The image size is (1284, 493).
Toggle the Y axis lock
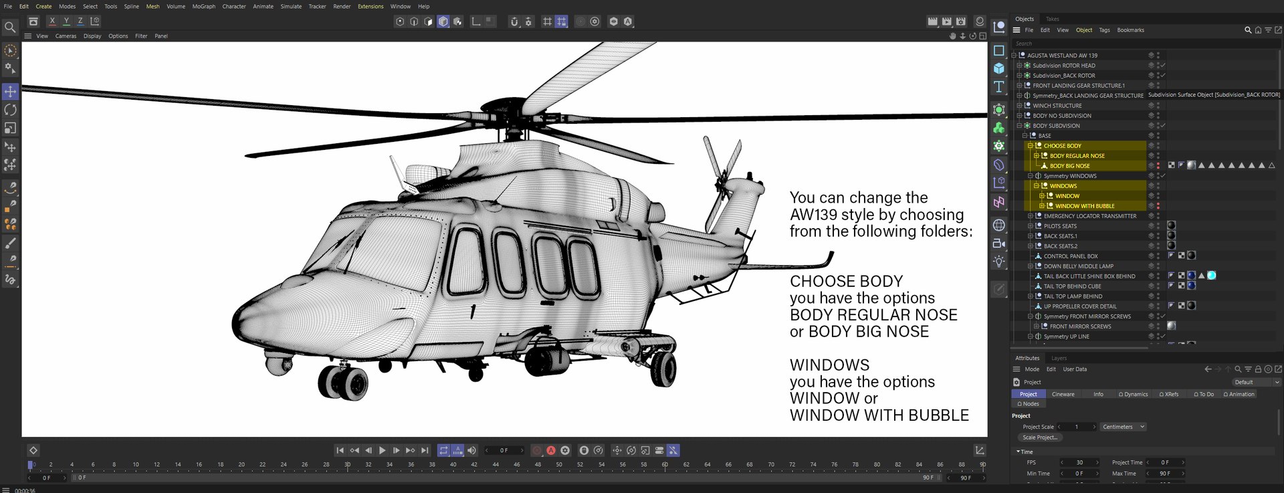[x=66, y=21]
